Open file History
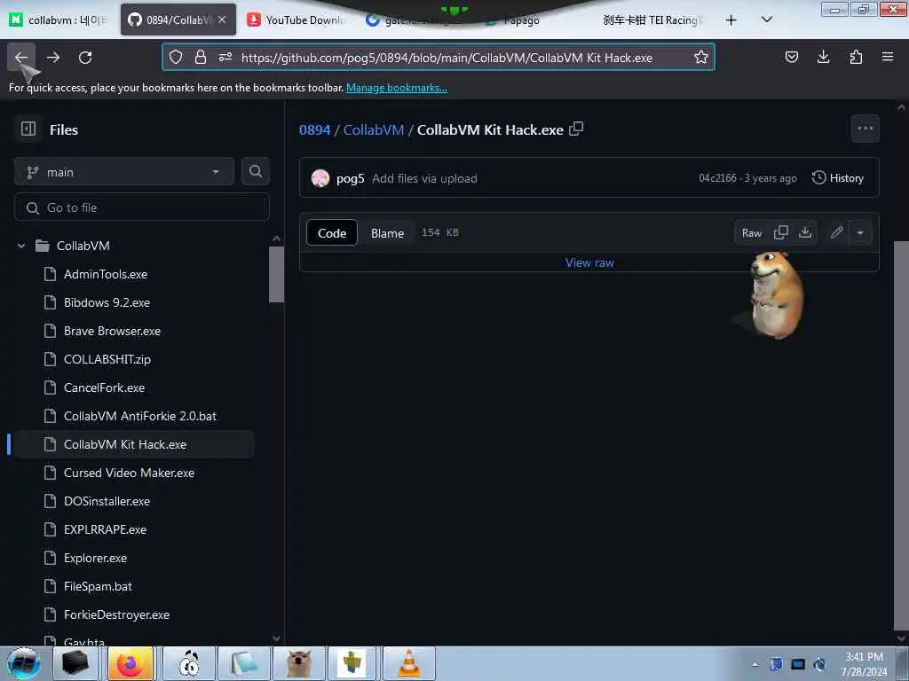 [x=838, y=177]
